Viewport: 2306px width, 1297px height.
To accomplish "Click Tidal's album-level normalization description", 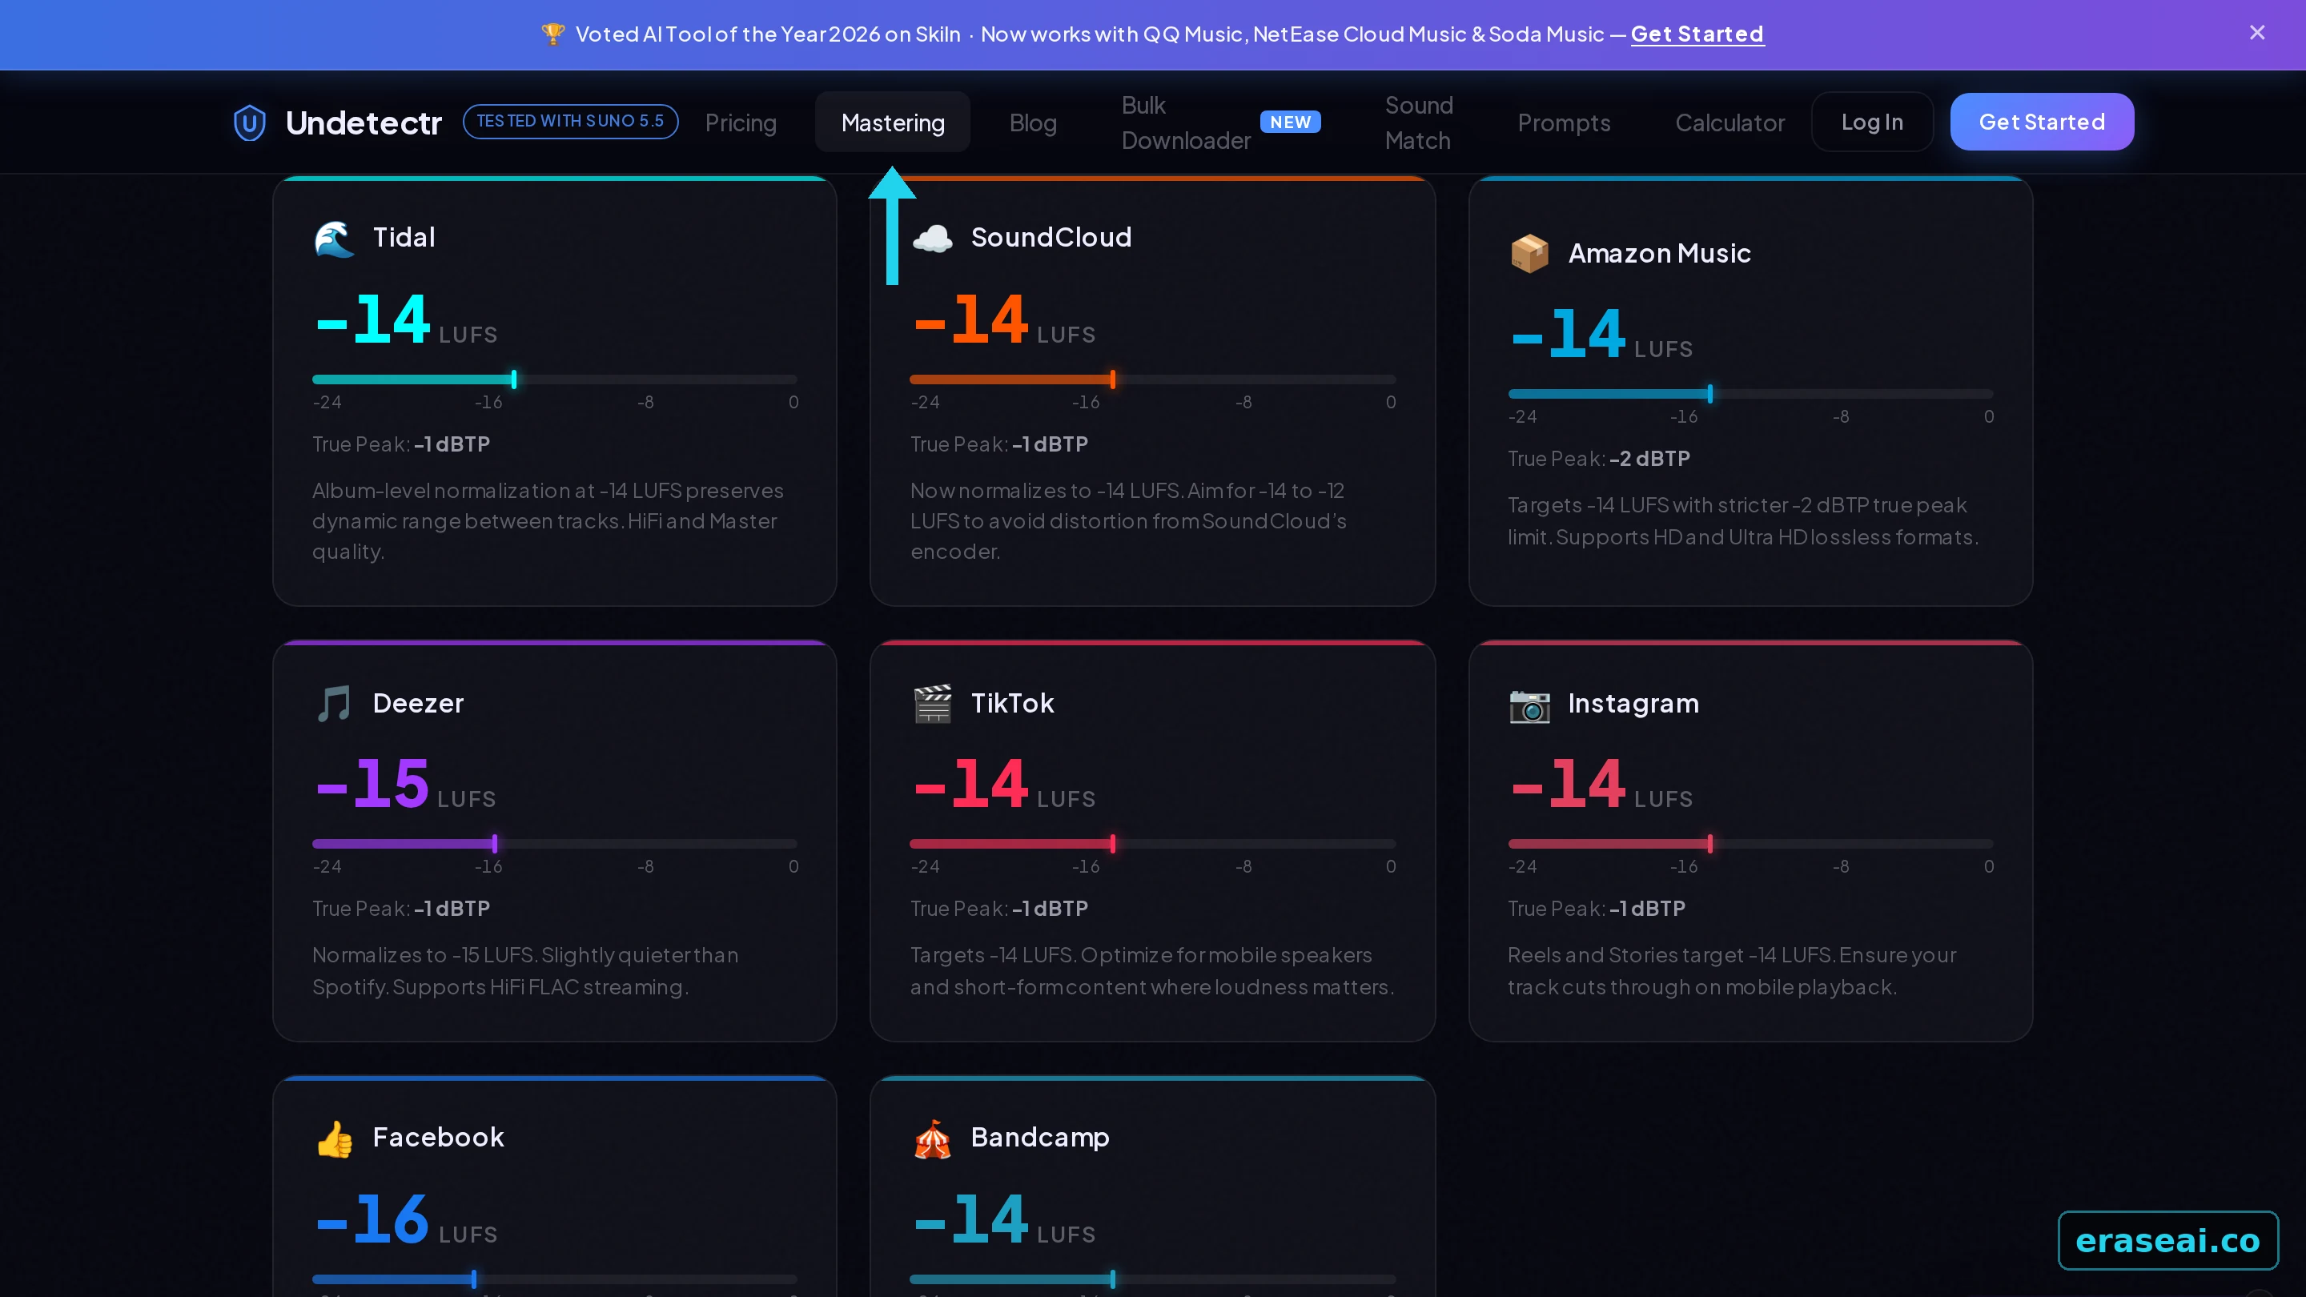I will [548, 522].
